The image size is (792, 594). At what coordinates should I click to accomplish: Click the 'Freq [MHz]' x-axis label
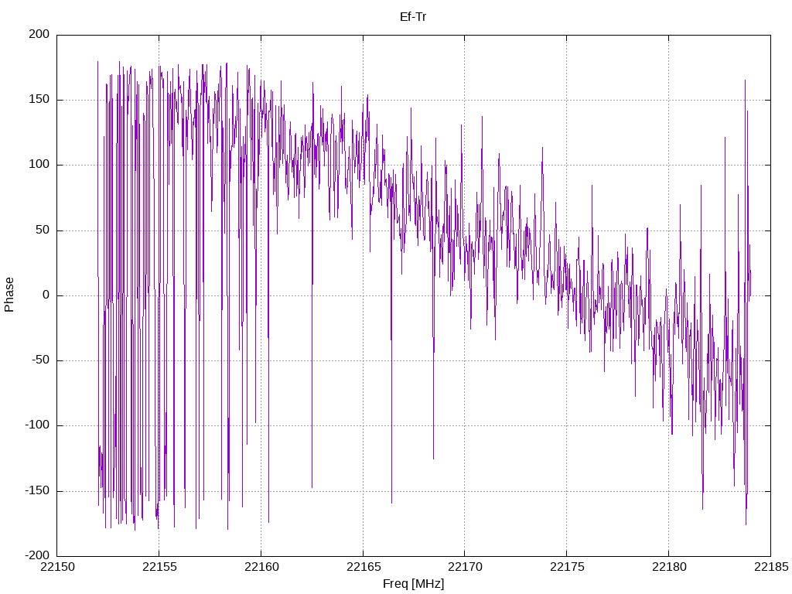(413, 584)
